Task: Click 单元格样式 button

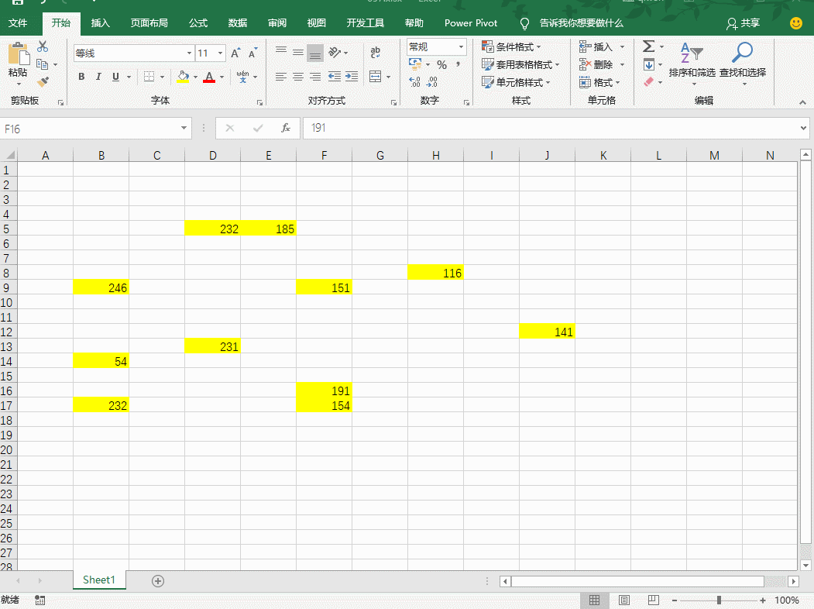Action: [x=516, y=82]
